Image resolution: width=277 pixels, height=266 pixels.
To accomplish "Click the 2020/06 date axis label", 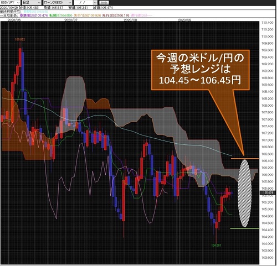I will pos(14,20).
